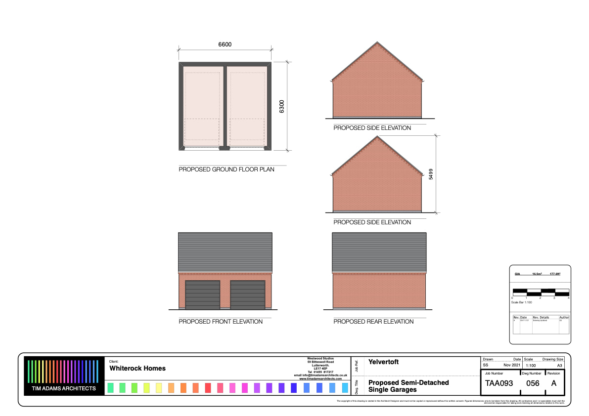589x416 pixels.
Task: Open the www.timadamsarchitects.com website link
Action: (320, 379)
